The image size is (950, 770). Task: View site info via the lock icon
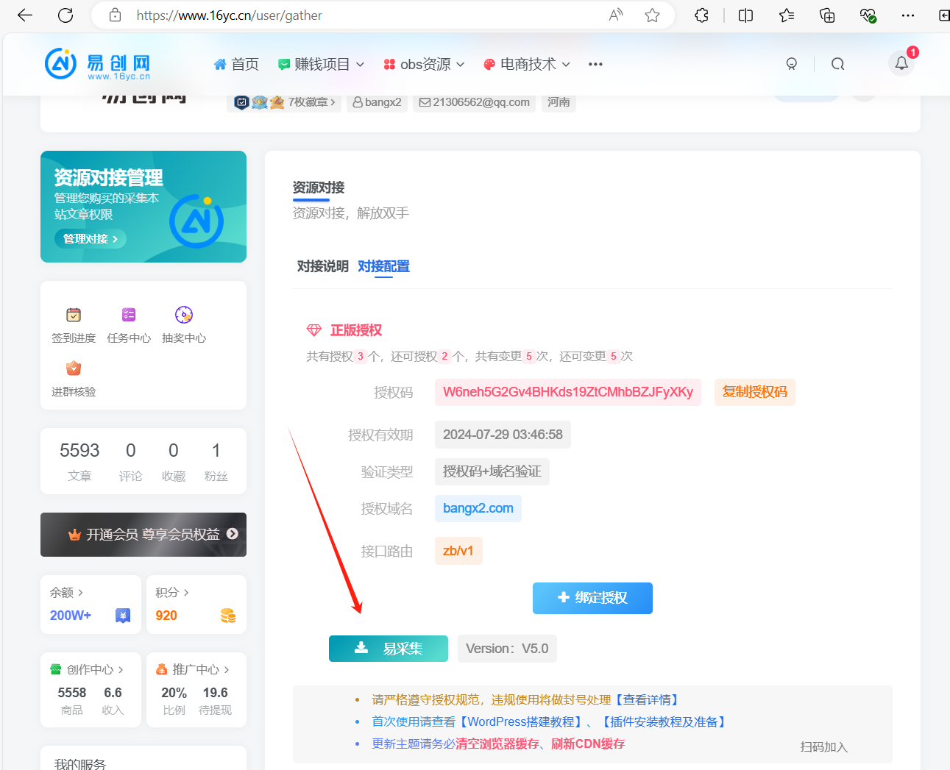click(x=115, y=15)
